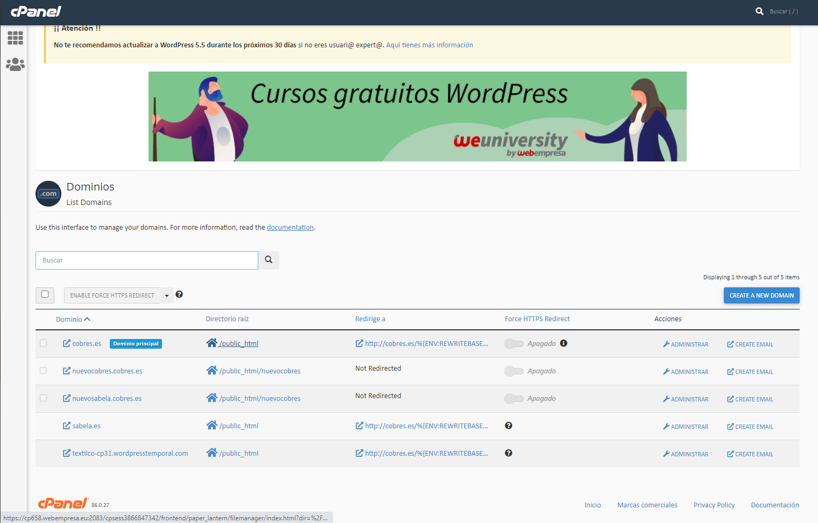Sort by Redirige a column

pyautogui.click(x=370, y=319)
